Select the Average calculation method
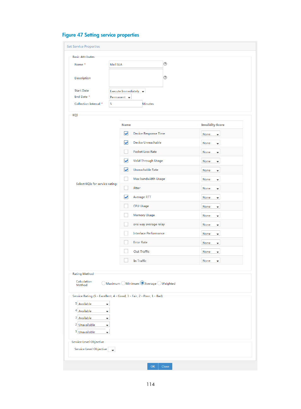 pyautogui.click(x=142, y=283)
